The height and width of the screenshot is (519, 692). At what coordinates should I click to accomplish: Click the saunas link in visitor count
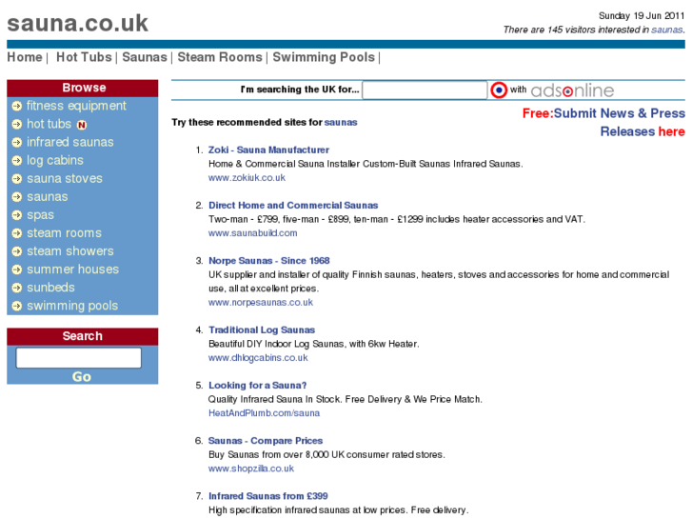(667, 30)
